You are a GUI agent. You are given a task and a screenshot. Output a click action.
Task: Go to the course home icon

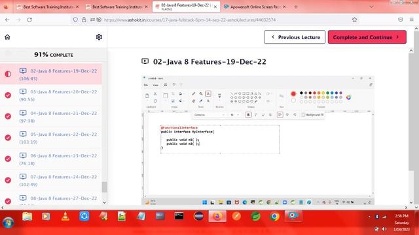[x=7, y=37]
